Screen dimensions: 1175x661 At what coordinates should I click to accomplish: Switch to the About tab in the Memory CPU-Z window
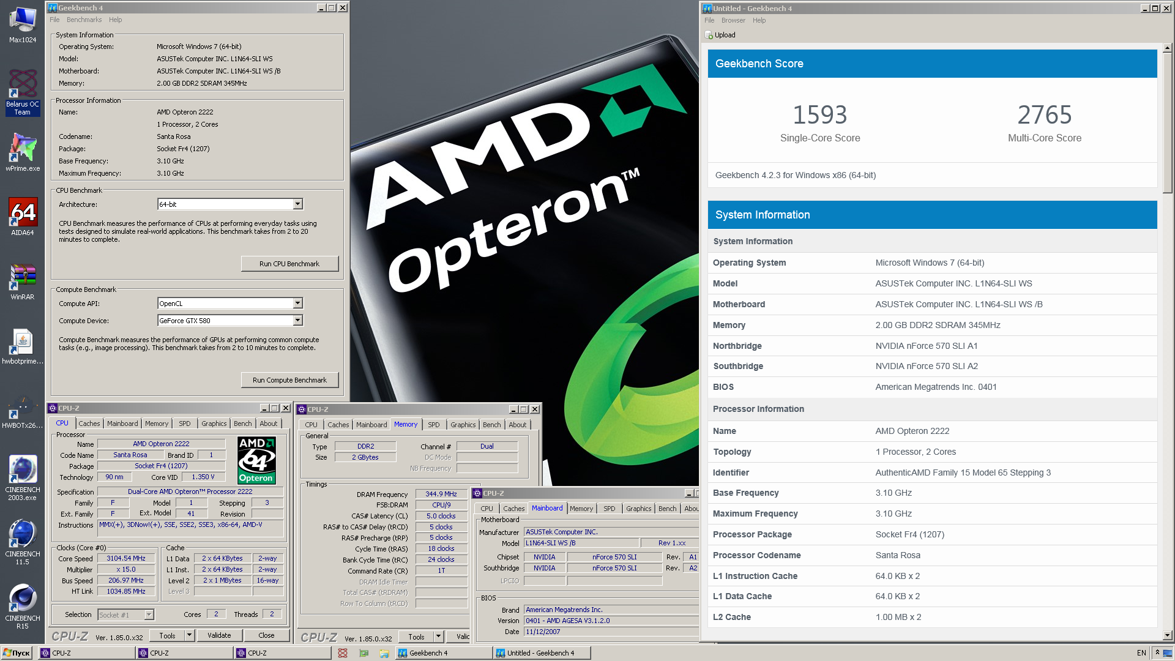(518, 425)
